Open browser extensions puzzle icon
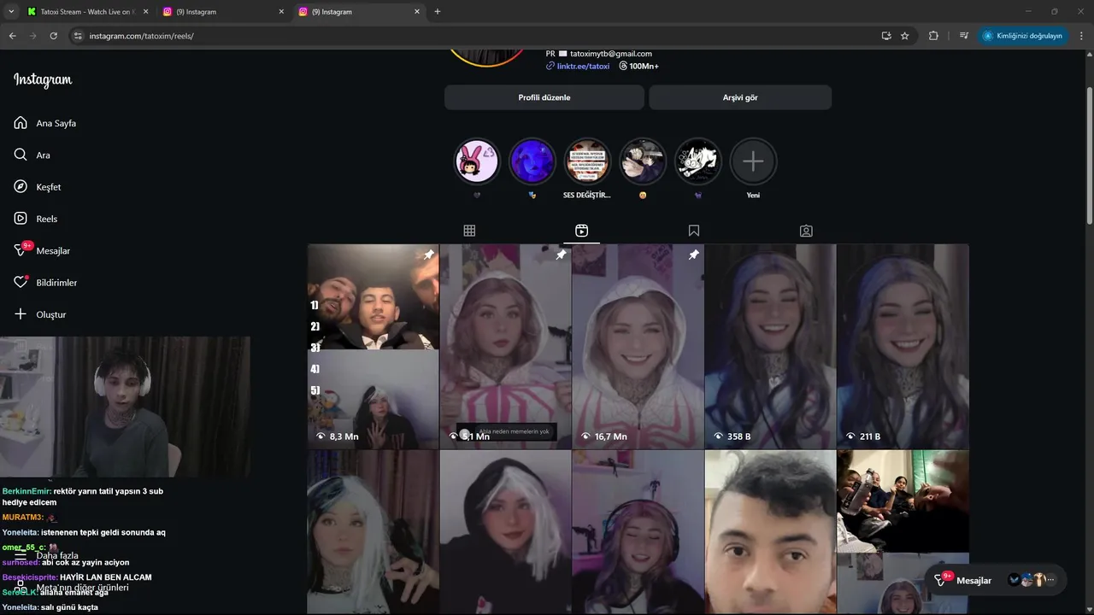 tap(933, 36)
